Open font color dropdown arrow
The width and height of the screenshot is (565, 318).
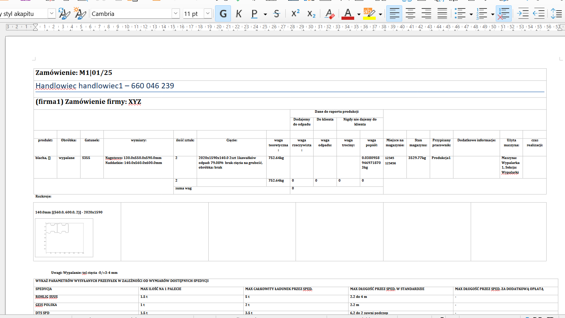coord(359,14)
